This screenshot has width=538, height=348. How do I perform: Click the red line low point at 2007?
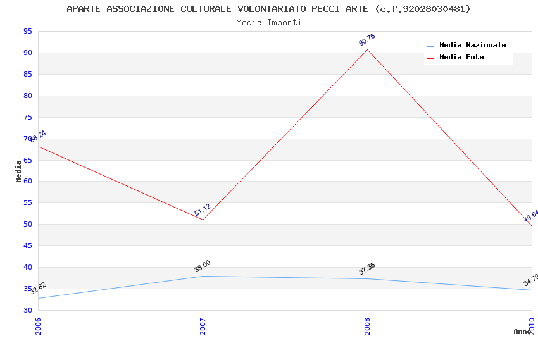click(203, 220)
